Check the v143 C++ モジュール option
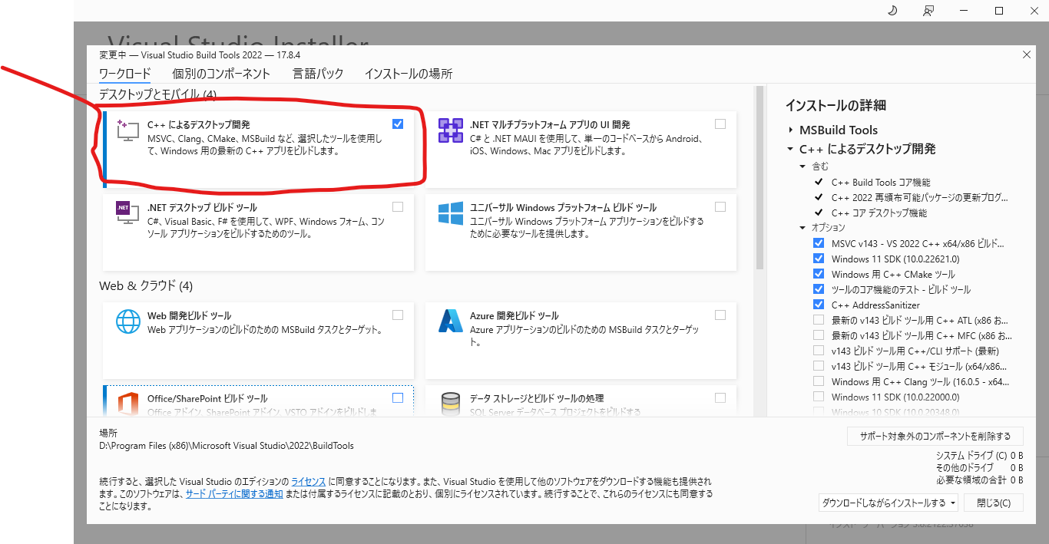 tap(819, 366)
